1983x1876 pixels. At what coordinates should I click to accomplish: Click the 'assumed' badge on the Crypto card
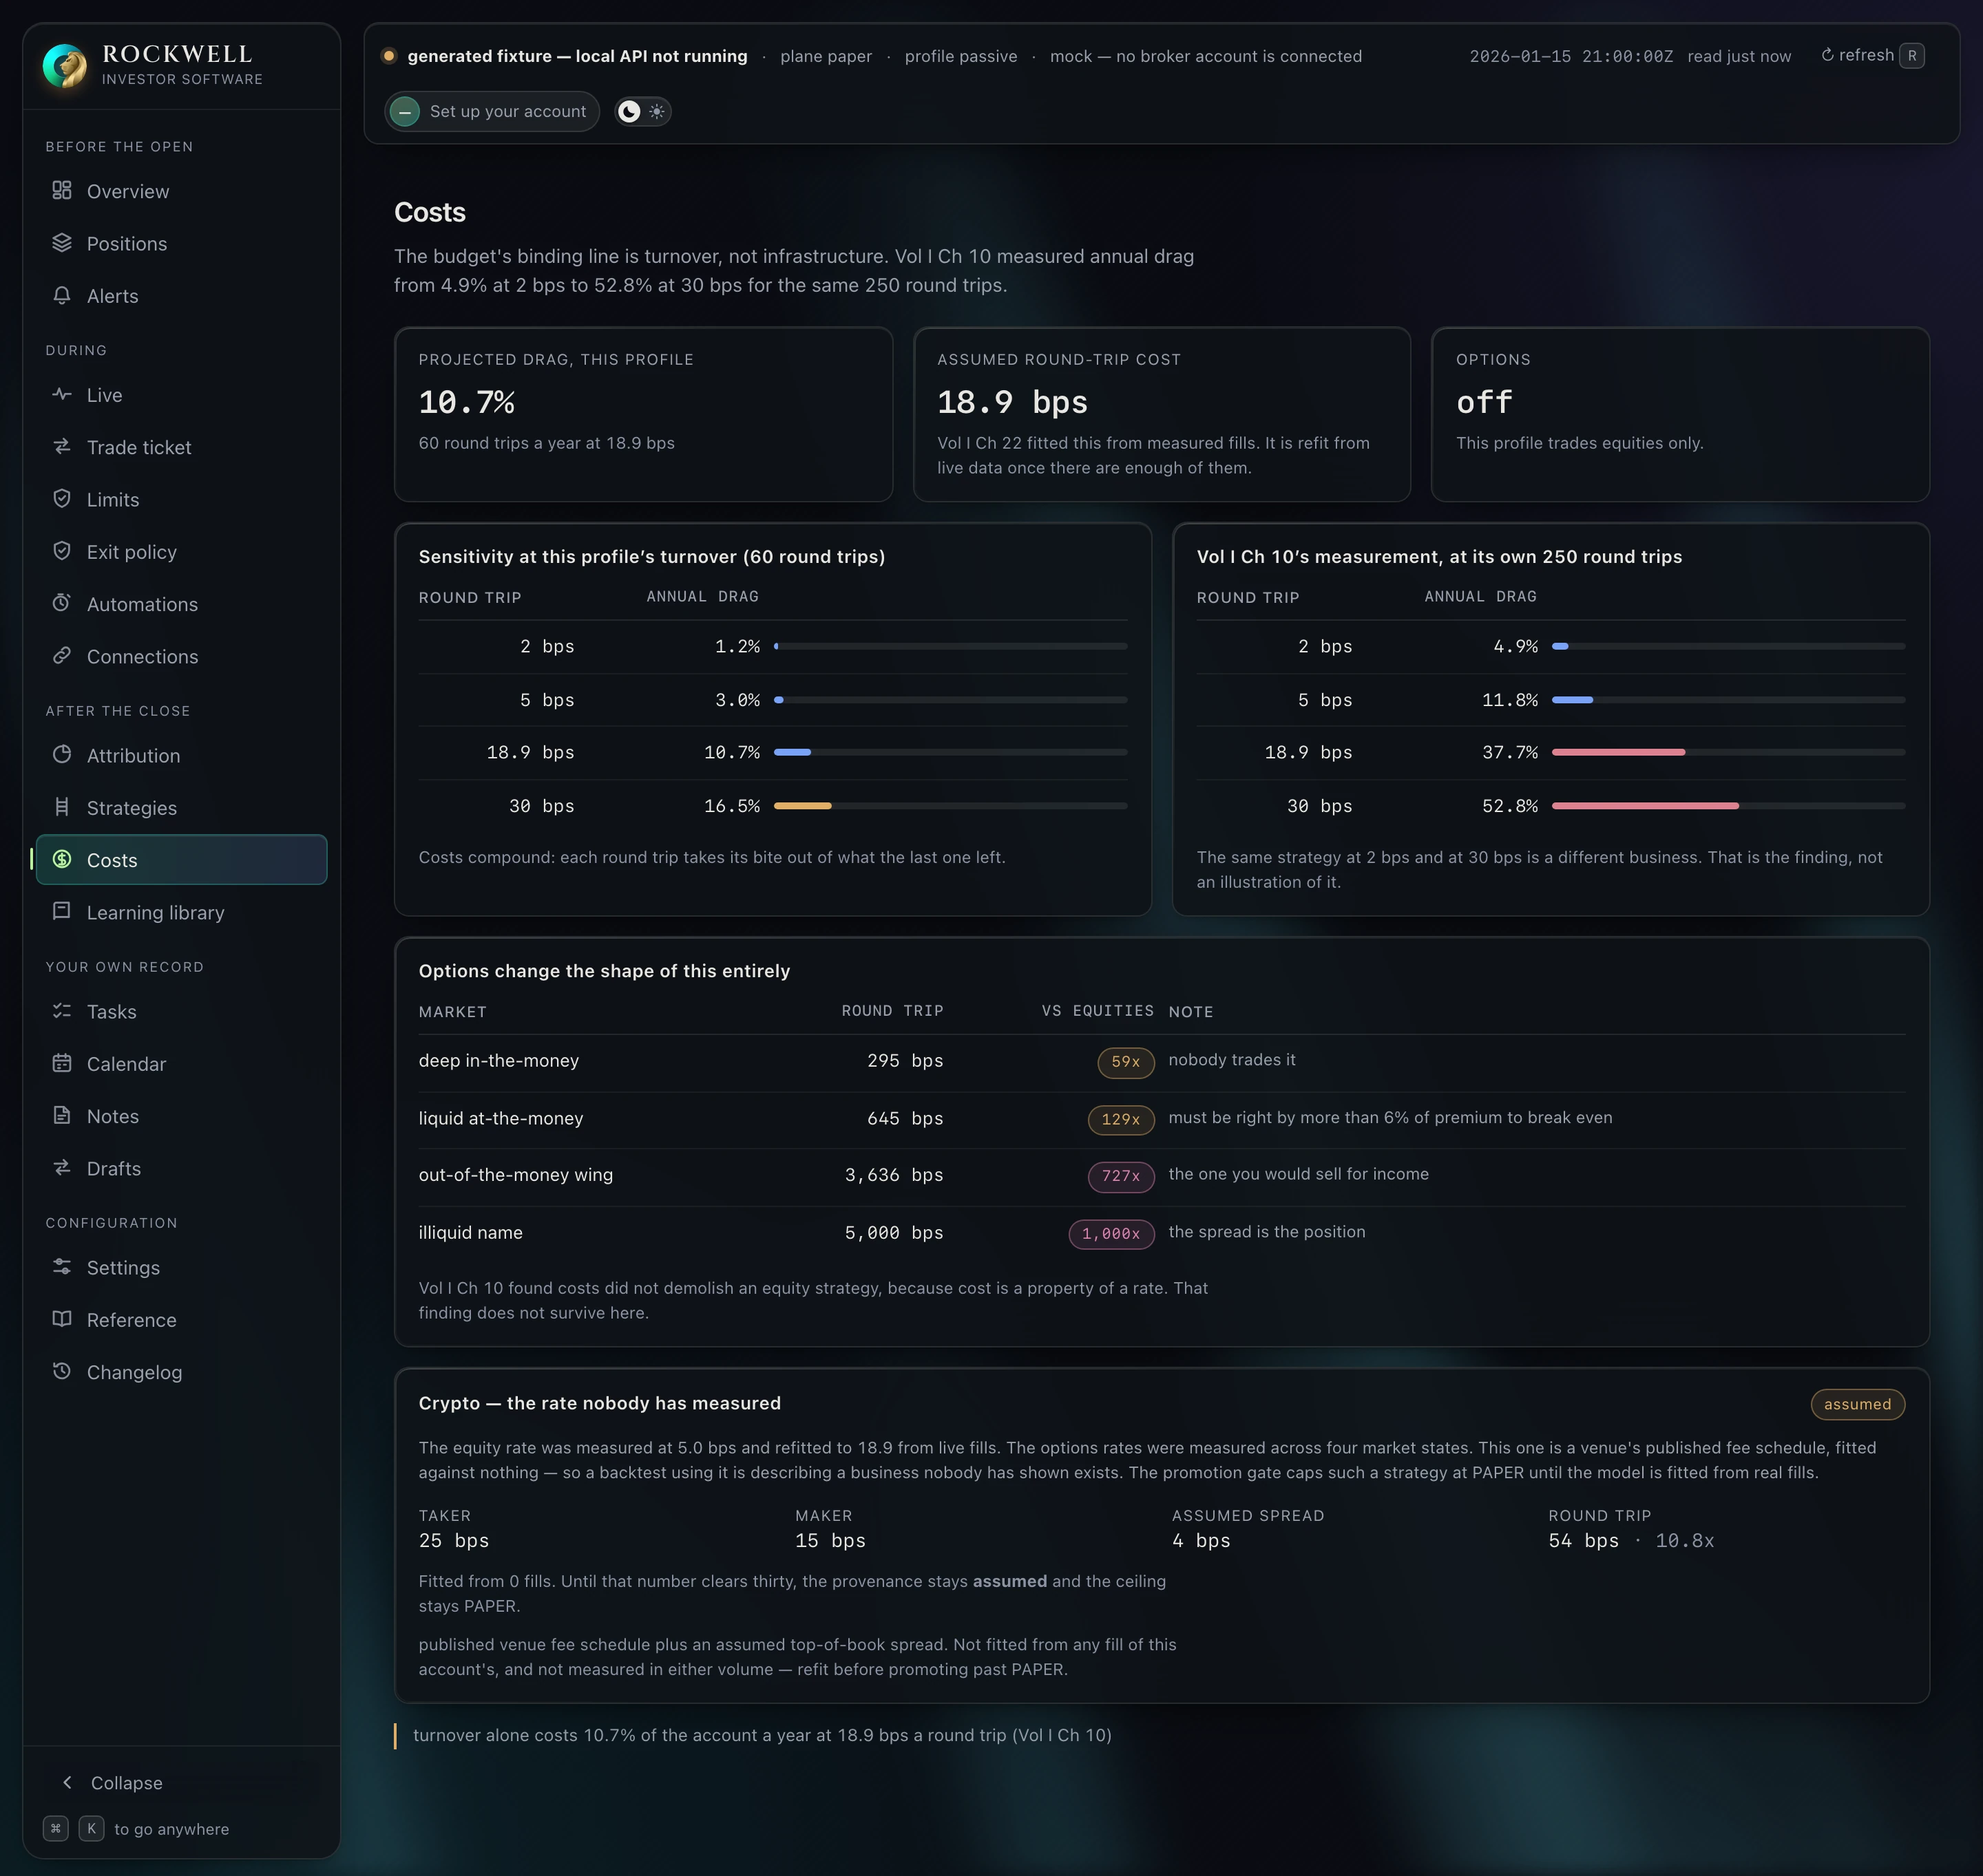coord(1857,1404)
